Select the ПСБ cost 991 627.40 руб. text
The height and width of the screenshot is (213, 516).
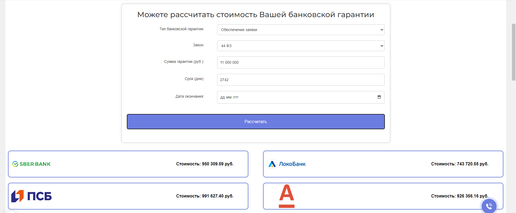[x=205, y=196]
